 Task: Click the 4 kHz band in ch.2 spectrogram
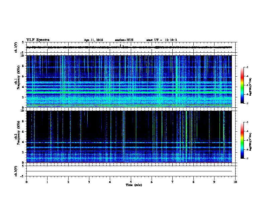[x=129, y=143]
